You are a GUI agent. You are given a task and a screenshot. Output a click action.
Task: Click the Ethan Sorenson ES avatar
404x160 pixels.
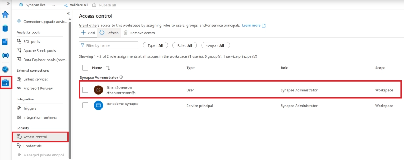click(98, 90)
